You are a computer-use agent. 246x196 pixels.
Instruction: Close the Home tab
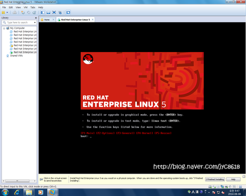(53, 20)
